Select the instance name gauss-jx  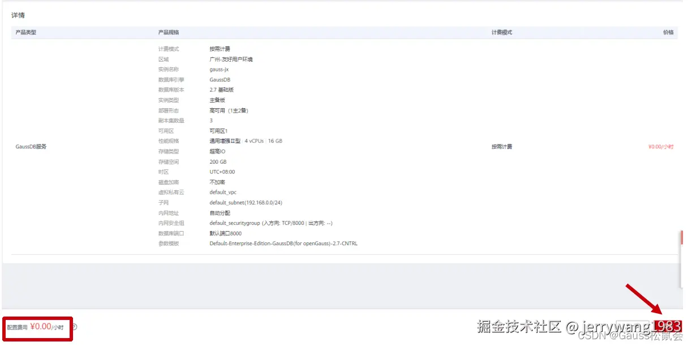[x=220, y=69]
